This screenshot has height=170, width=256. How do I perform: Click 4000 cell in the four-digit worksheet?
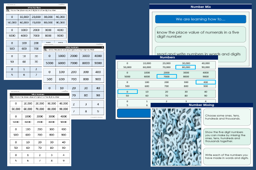[98, 56]
